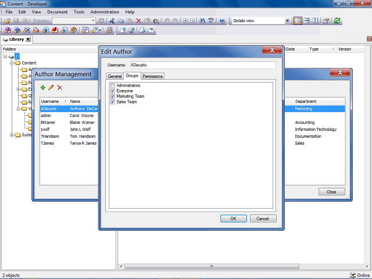
Task: Click the Information Technology department cell
Action: (x=316, y=129)
